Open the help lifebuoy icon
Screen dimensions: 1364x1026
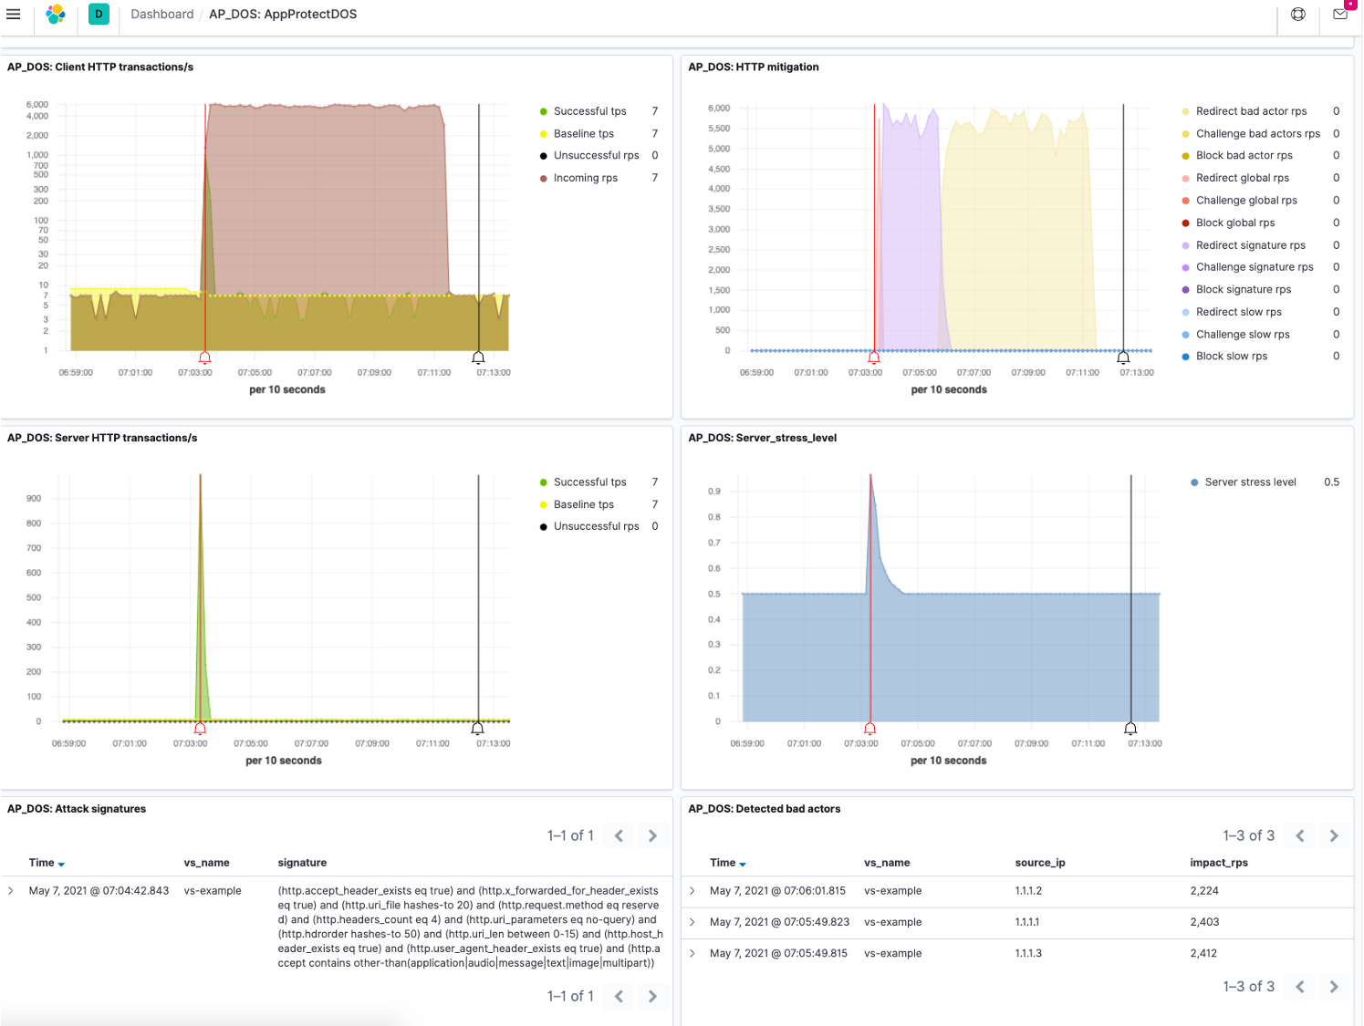tap(1298, 15)
